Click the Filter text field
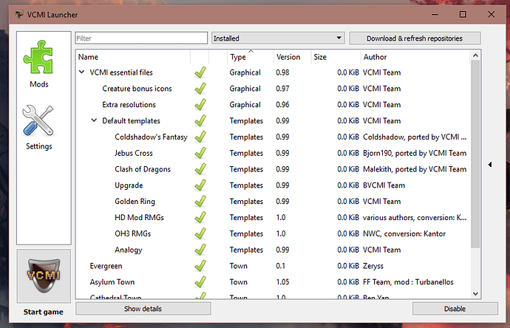This screenshot has height=328, width=510. [x=141, y=38]
